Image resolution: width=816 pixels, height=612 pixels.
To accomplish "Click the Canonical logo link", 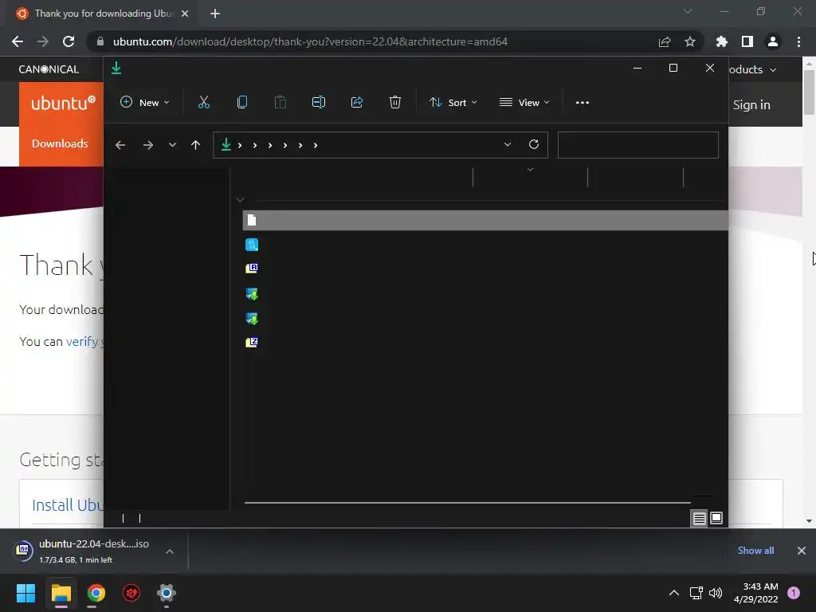I will tap(49, 69).
